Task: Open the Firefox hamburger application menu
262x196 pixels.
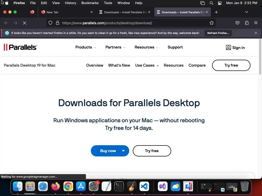Action: point(256,23)
